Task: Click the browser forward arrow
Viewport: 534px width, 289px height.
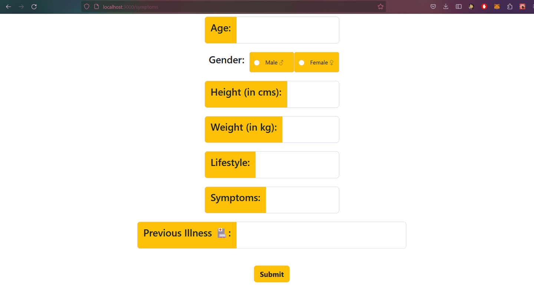Action: pyautogui.click(x=21, y=7)
